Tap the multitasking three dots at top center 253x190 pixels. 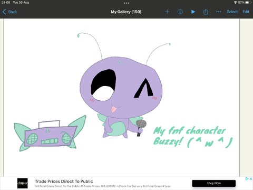click(x=126, y=3)
